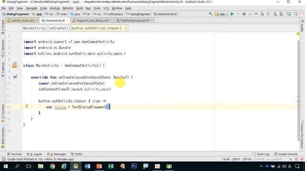Open the Build menu
This screenshot has width=305, height=171.
[80, 9]
